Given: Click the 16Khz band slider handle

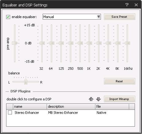Looking at the screenshot, I should tap(127, 43).
